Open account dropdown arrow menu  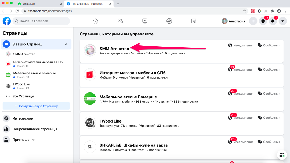point(282,21)
